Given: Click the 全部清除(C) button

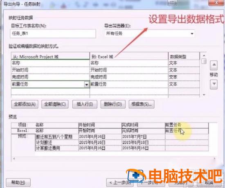Looking at the screenshot, I should click(x=55, y=104).
